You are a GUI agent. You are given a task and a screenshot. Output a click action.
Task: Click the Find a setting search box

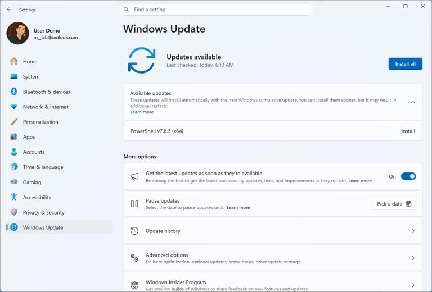point(216,10)
